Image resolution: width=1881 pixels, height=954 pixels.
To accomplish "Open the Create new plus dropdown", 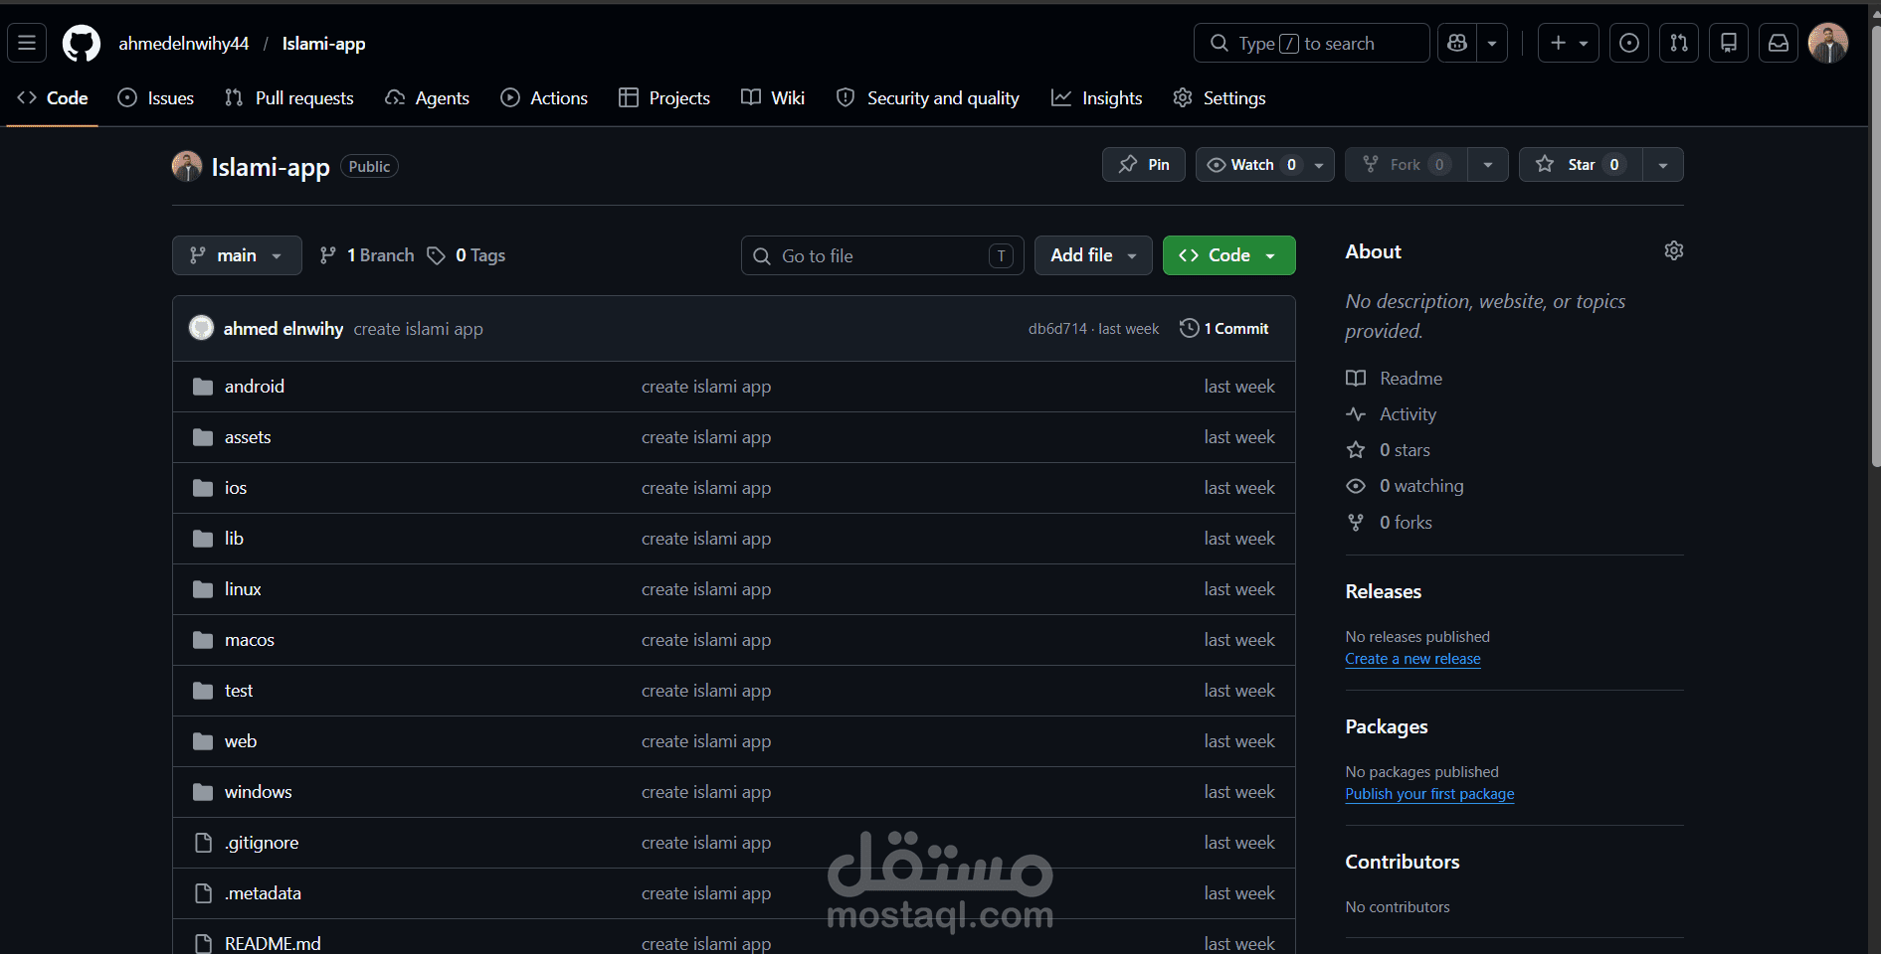I will tap(1569, 43).
